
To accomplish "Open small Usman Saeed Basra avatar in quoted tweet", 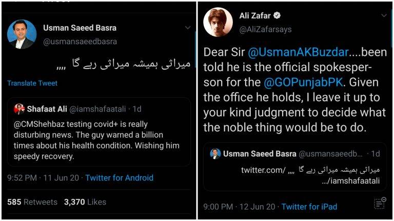I will [x=215, y=153].
